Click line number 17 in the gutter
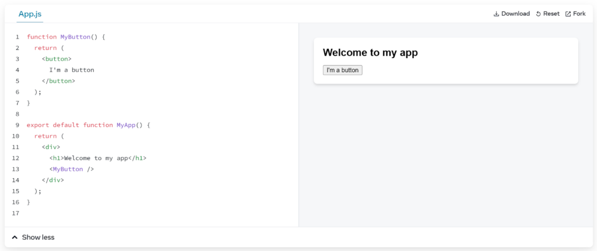Screen dimensions: 597x251 pyautogui.click(x=15, y=213)
